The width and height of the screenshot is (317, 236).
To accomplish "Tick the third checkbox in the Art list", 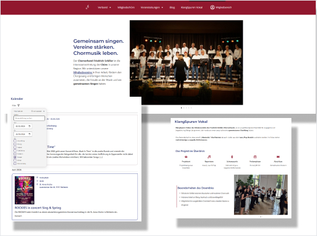I will click(x=15, y=147).
